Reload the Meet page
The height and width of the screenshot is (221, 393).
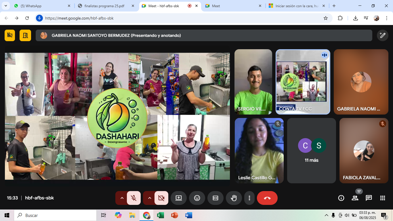coord(27,18)
